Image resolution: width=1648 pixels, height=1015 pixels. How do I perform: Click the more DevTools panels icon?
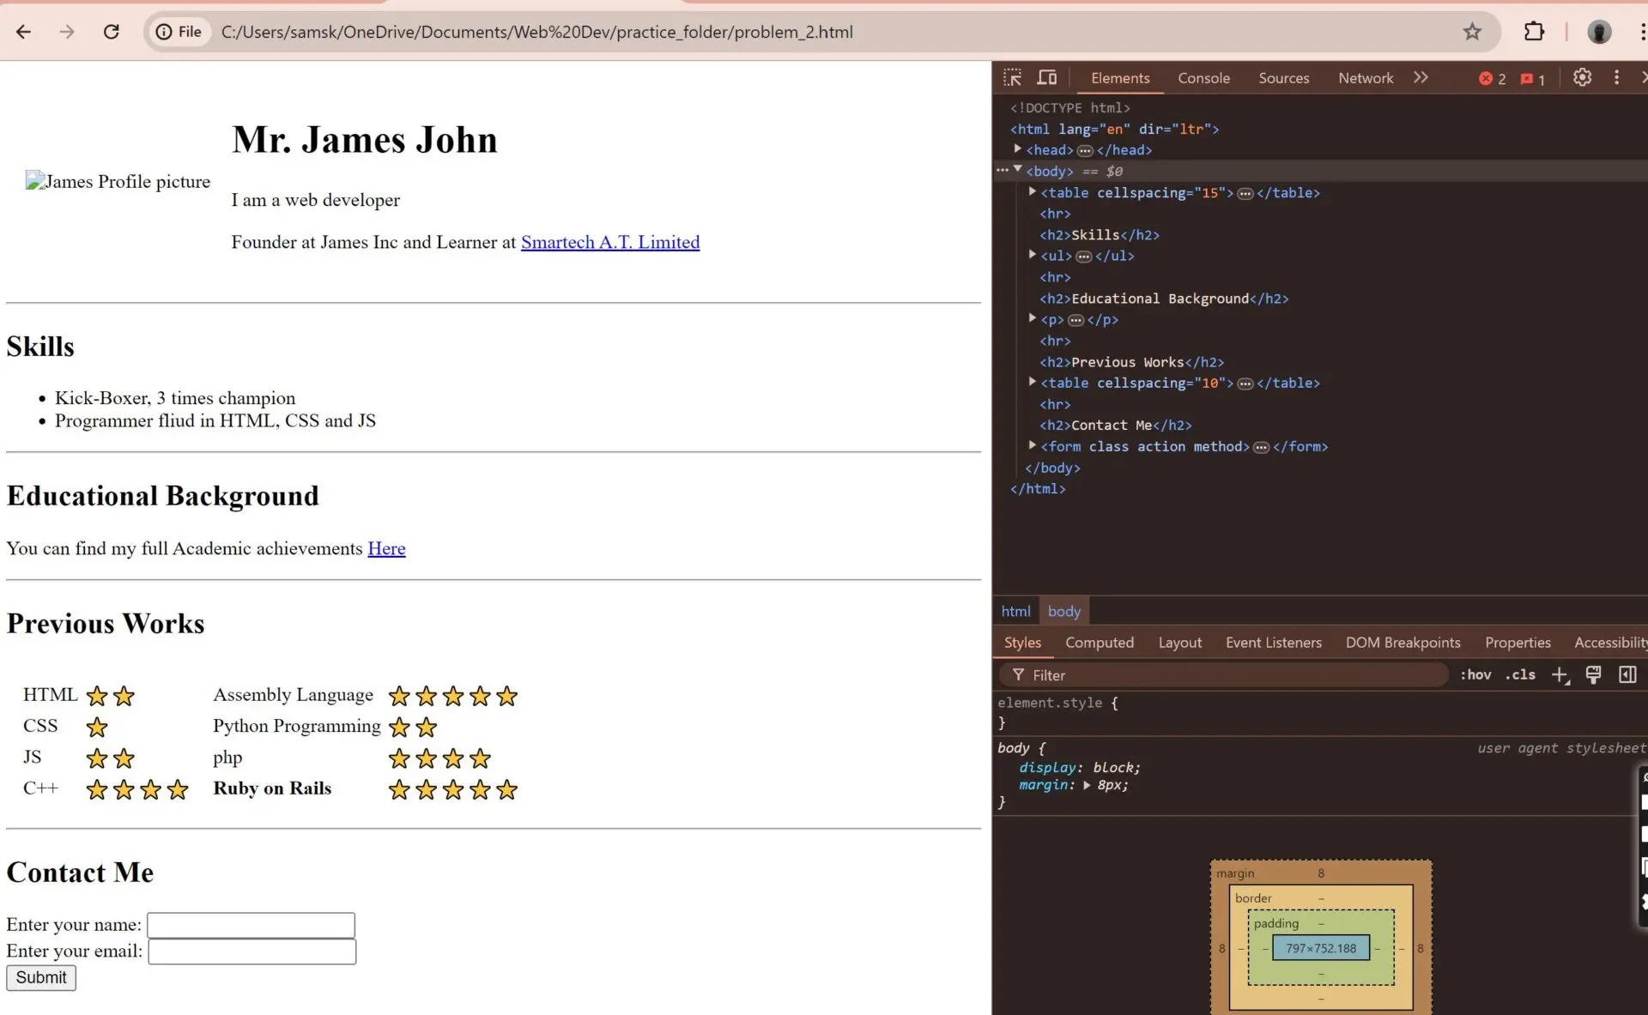pyautogui.click(x=1421, y=77)
